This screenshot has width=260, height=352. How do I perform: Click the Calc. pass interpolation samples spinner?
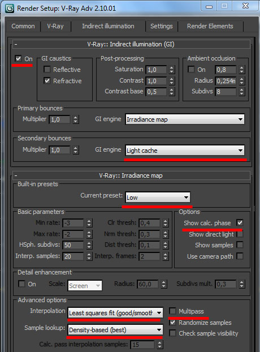159,345
